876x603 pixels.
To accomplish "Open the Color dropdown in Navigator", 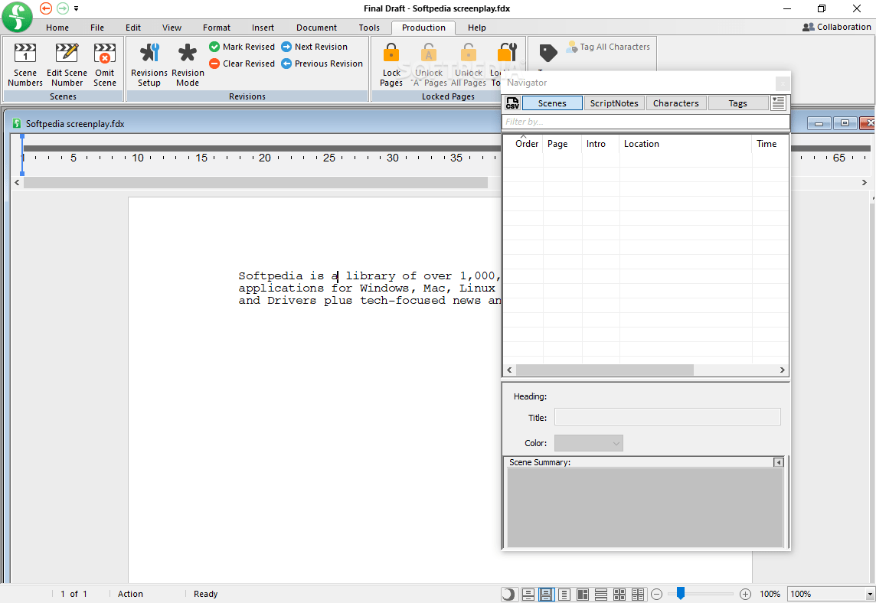I will [588, 443].
